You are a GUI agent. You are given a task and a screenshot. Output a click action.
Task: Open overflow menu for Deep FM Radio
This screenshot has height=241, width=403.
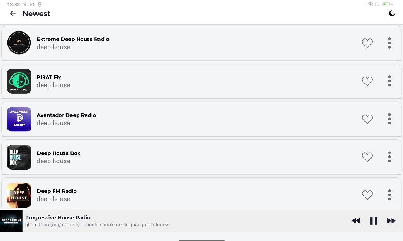coord(389,195)
